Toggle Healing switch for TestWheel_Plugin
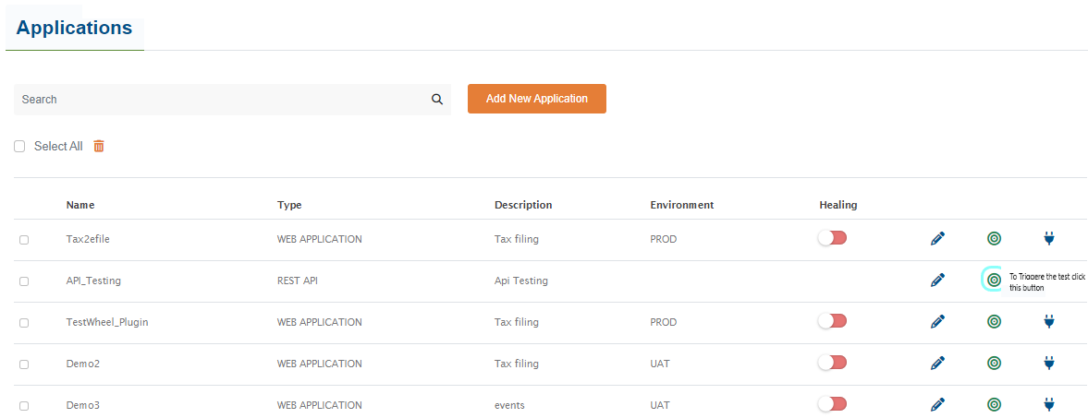 coord(832,321)
